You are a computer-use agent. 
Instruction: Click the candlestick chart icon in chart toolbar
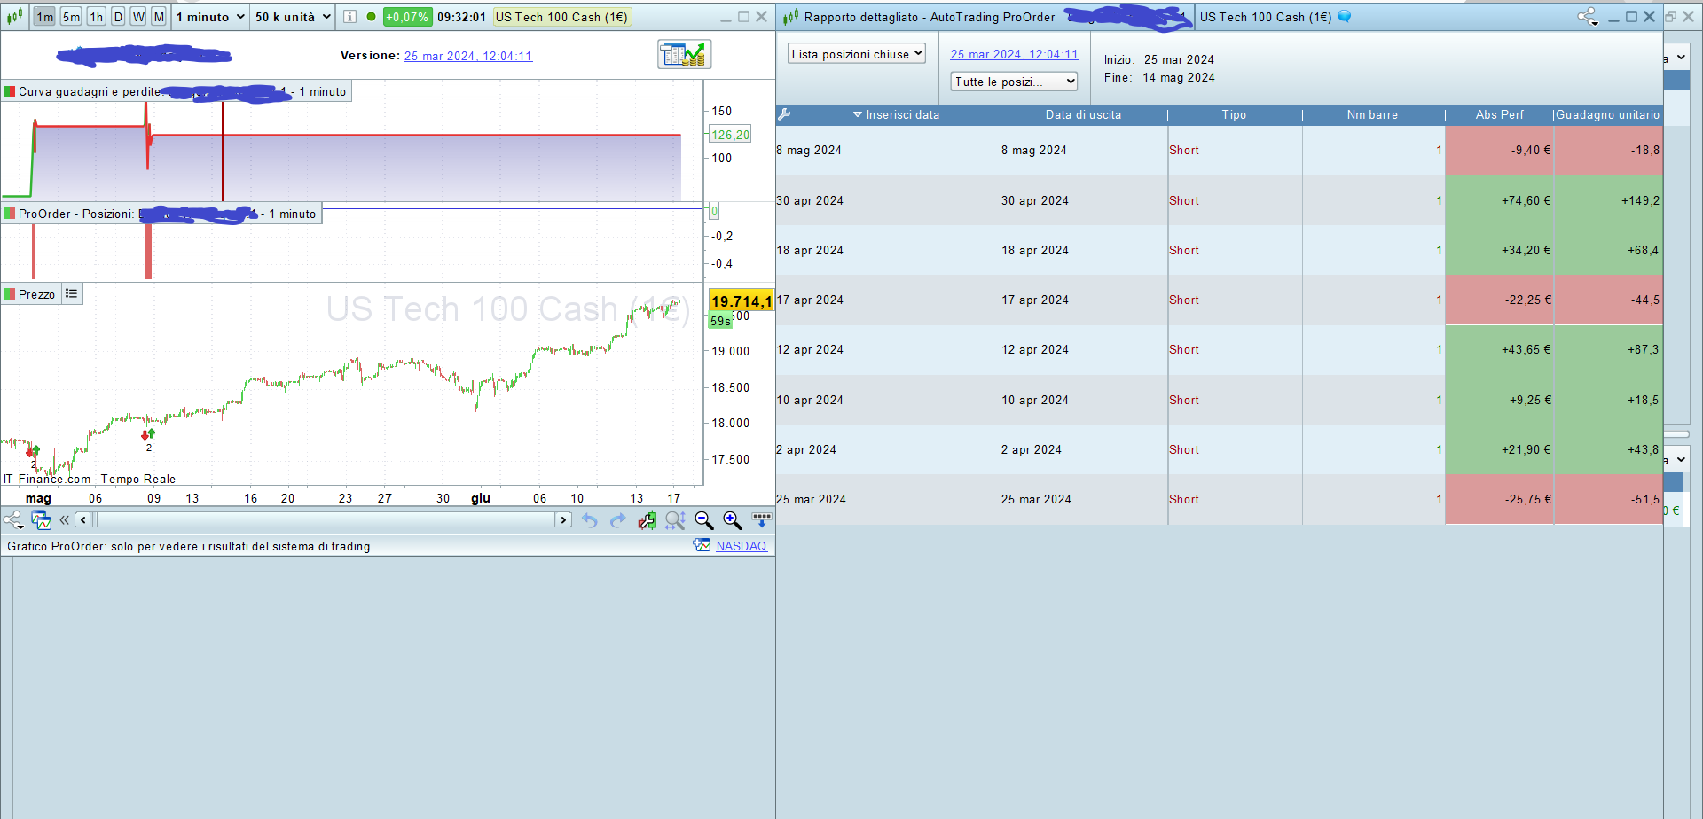[x=14, y=16]
